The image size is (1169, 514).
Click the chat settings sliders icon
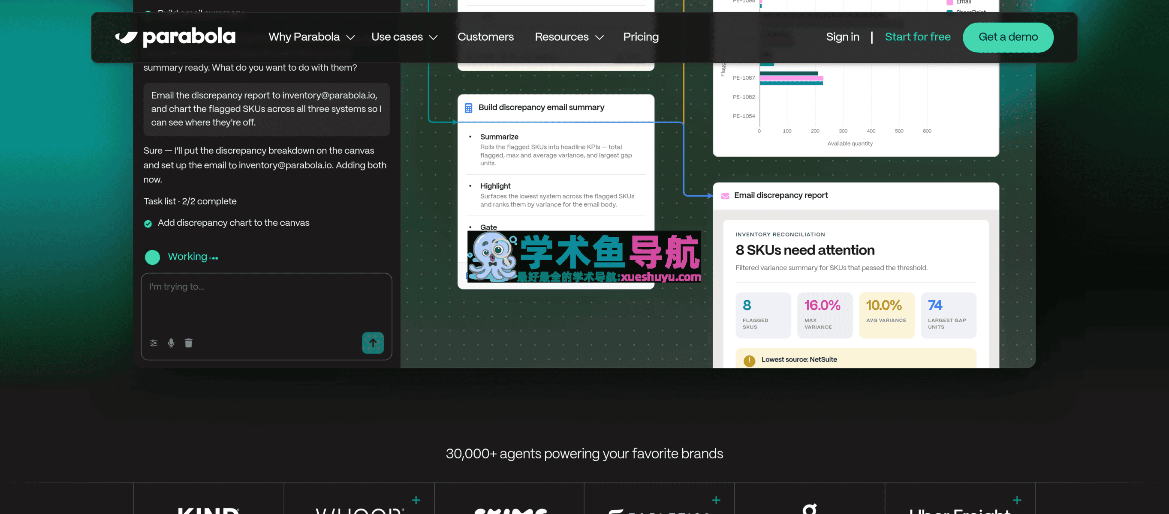154,343
